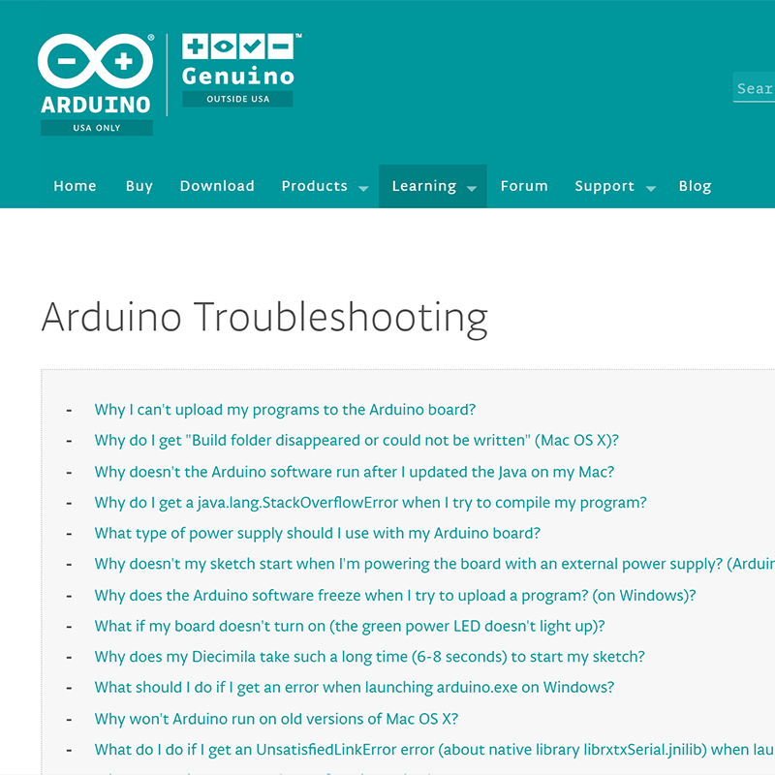775x775 pixels.
Task: Open UnsatisfiedLinkError librxtxSerial.jnilib link
Action: click(434, 750)
